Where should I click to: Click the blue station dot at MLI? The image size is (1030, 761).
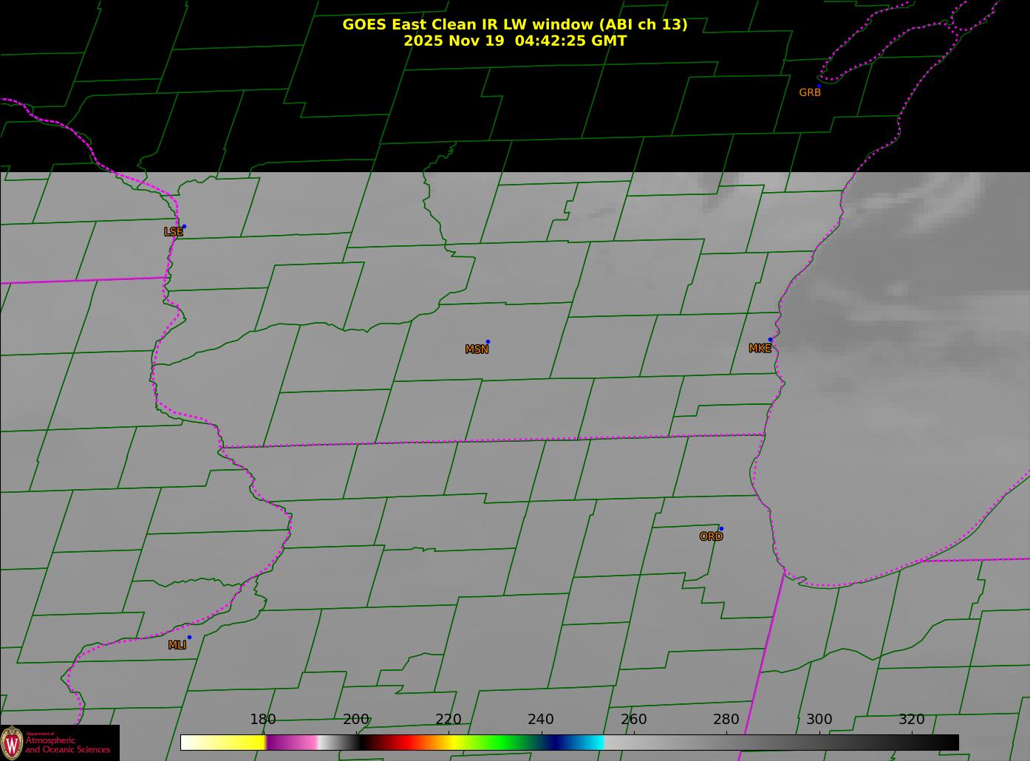tap(189, 638)
